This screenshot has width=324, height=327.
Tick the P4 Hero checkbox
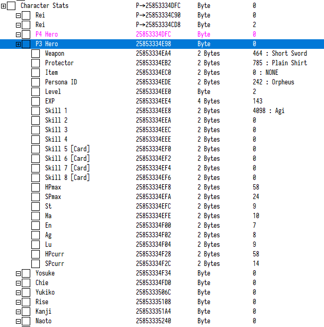(x=26, y=35)
